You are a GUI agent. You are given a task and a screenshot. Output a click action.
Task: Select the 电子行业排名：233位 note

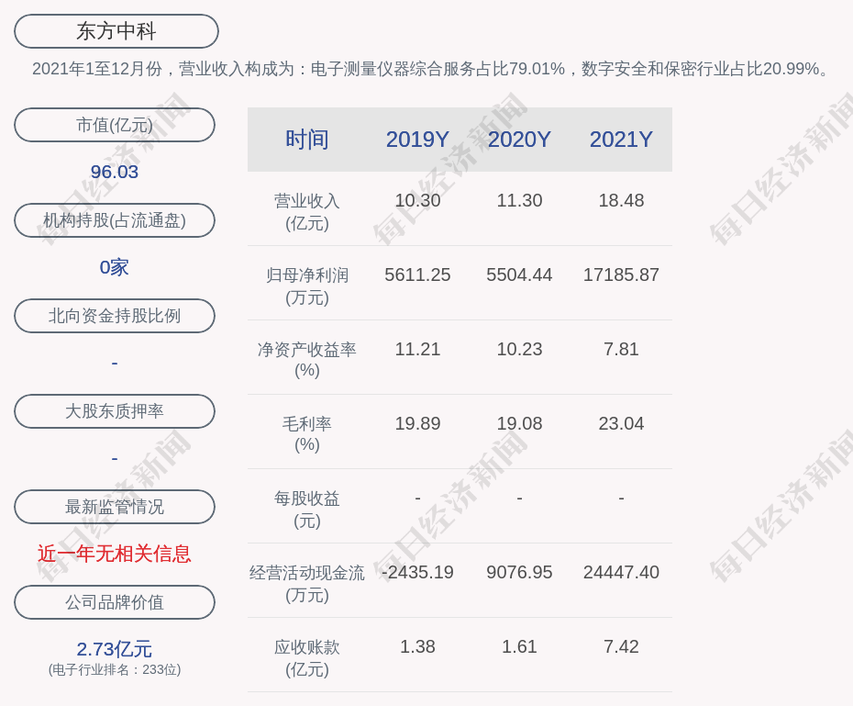pos(115,669)
